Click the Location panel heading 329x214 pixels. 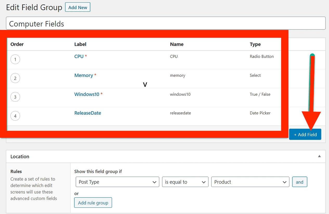pos(20,157)
